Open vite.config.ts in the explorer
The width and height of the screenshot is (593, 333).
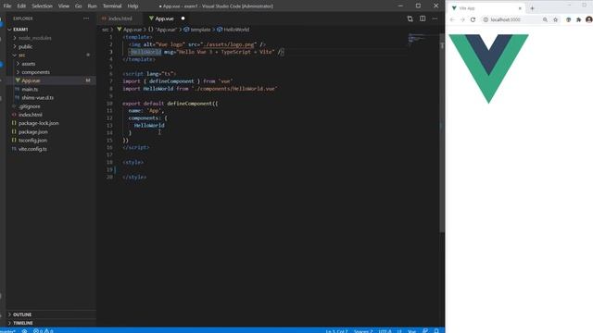point(51,149)
